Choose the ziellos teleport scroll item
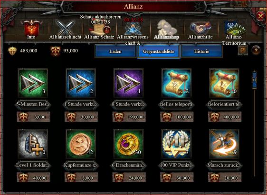Viewport: 267px width, 195px height. click(x=176, y=83)
